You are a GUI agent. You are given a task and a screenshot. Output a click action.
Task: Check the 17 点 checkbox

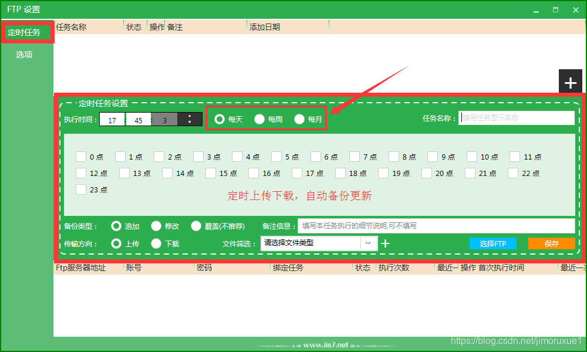297,173
